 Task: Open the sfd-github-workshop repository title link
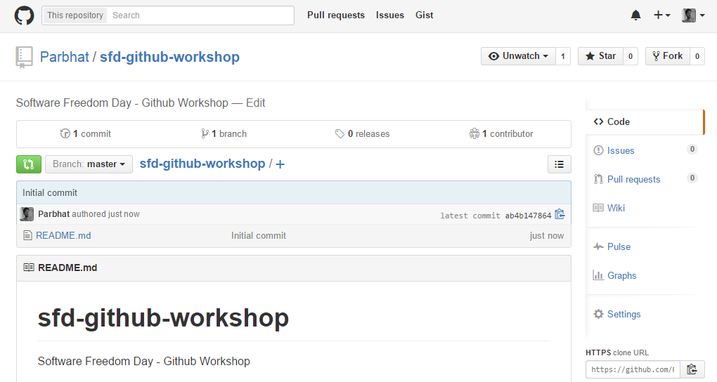tap(169, 57)
